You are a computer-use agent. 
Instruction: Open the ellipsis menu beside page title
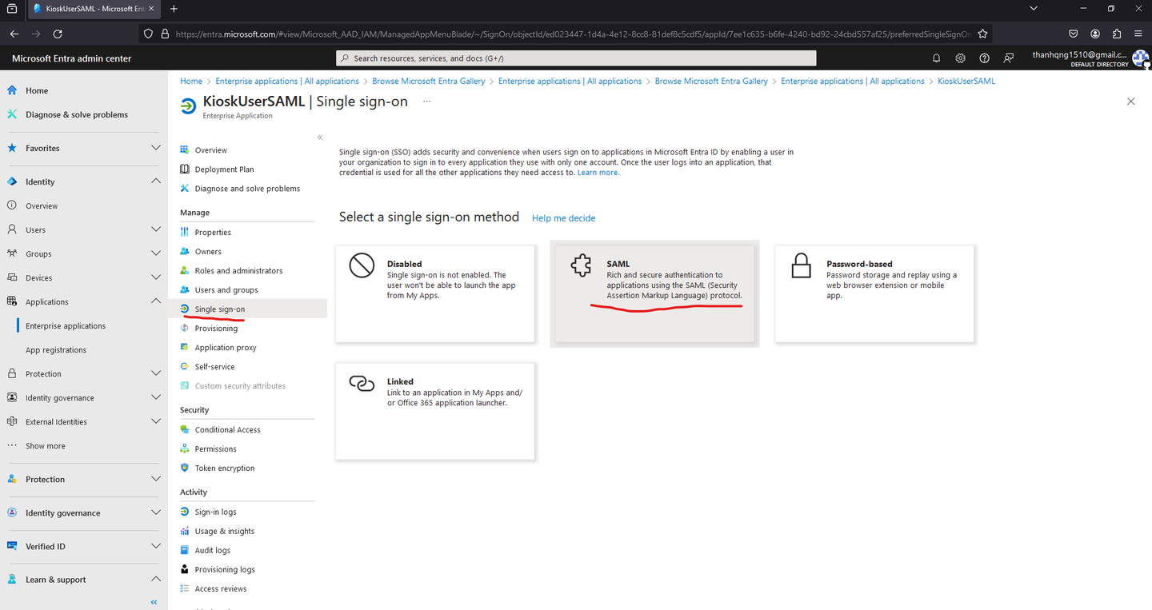(426, 102)
